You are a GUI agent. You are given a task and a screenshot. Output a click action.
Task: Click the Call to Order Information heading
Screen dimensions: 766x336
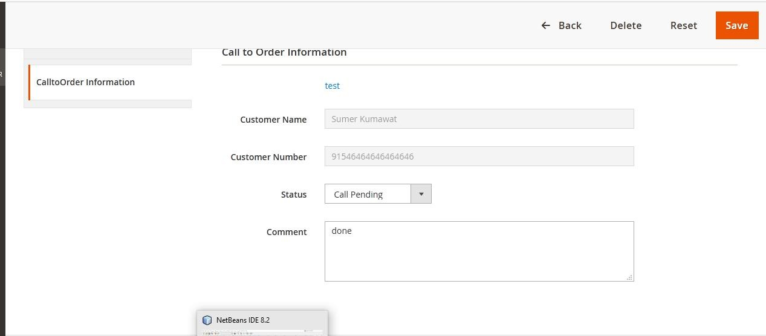(284, 53)
